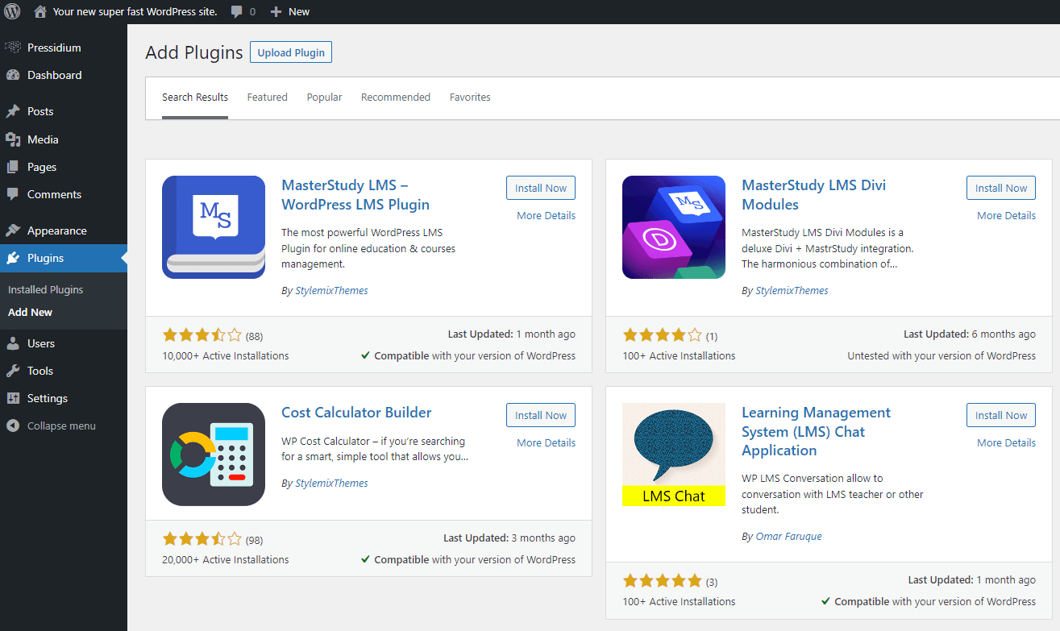Viewport: 1060px width, 631px height.
Task: Click the Cost Calculator Builder thumbnail
Action: point(214,455)
